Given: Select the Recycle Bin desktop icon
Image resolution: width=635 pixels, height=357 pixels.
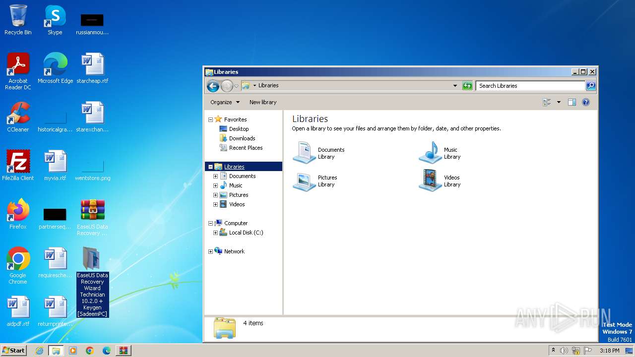Looking at the screenshot, I should (18, 20).
